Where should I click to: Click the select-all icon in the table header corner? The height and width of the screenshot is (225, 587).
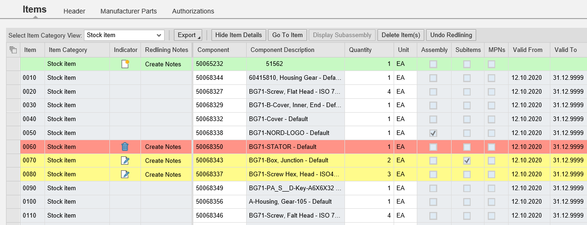(13, 50)
